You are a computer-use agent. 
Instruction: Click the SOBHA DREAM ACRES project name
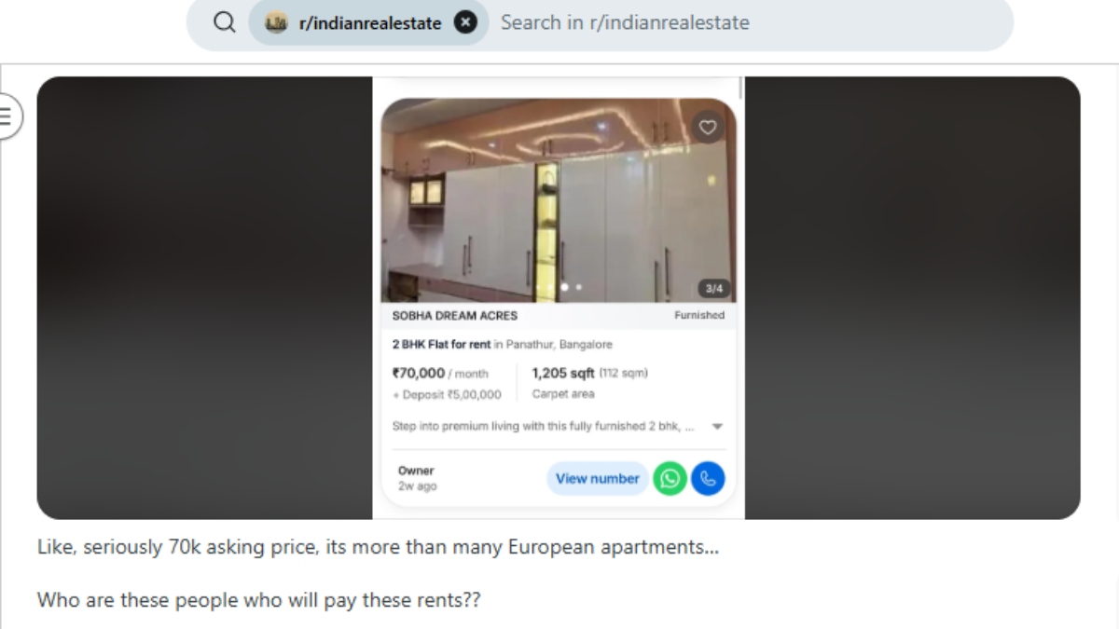pyautogui.click(x=454, y=316)
